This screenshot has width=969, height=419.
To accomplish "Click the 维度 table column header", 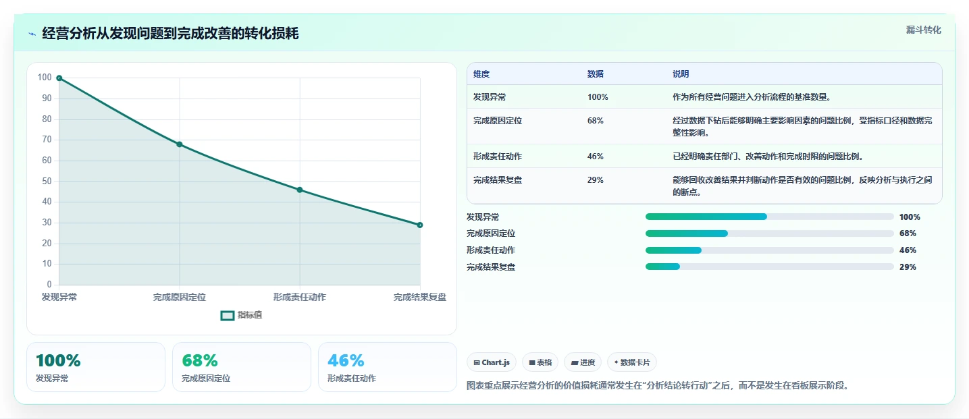I will 481,74.
